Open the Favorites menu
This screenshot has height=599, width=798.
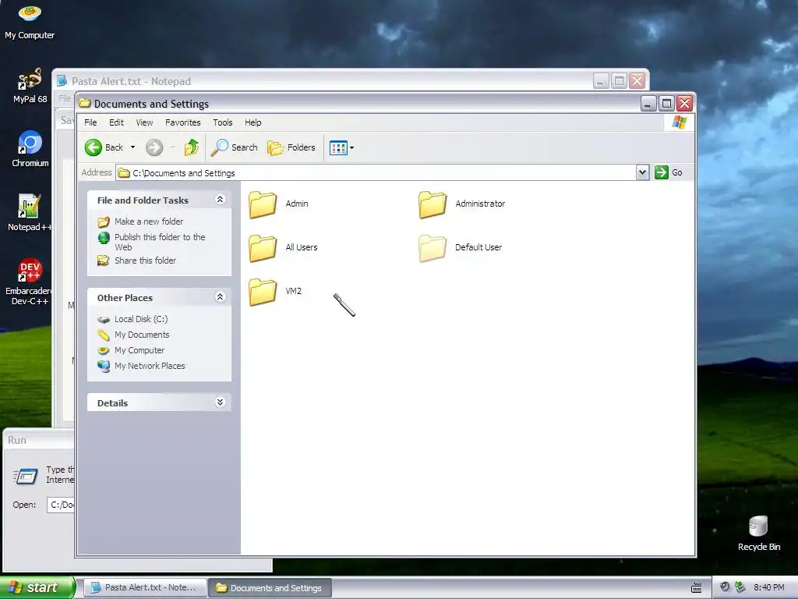coord(182,122)
